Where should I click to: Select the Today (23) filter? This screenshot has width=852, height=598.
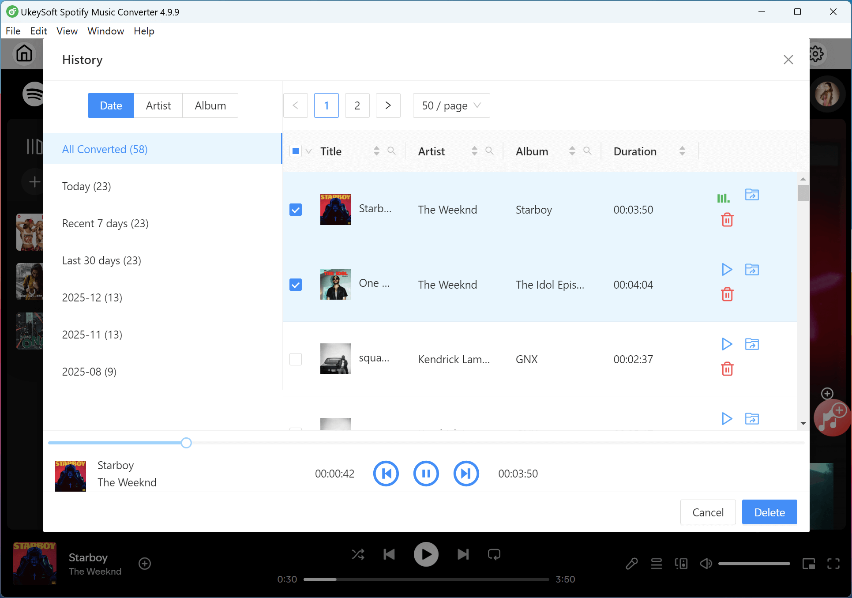tap(86, 186)
